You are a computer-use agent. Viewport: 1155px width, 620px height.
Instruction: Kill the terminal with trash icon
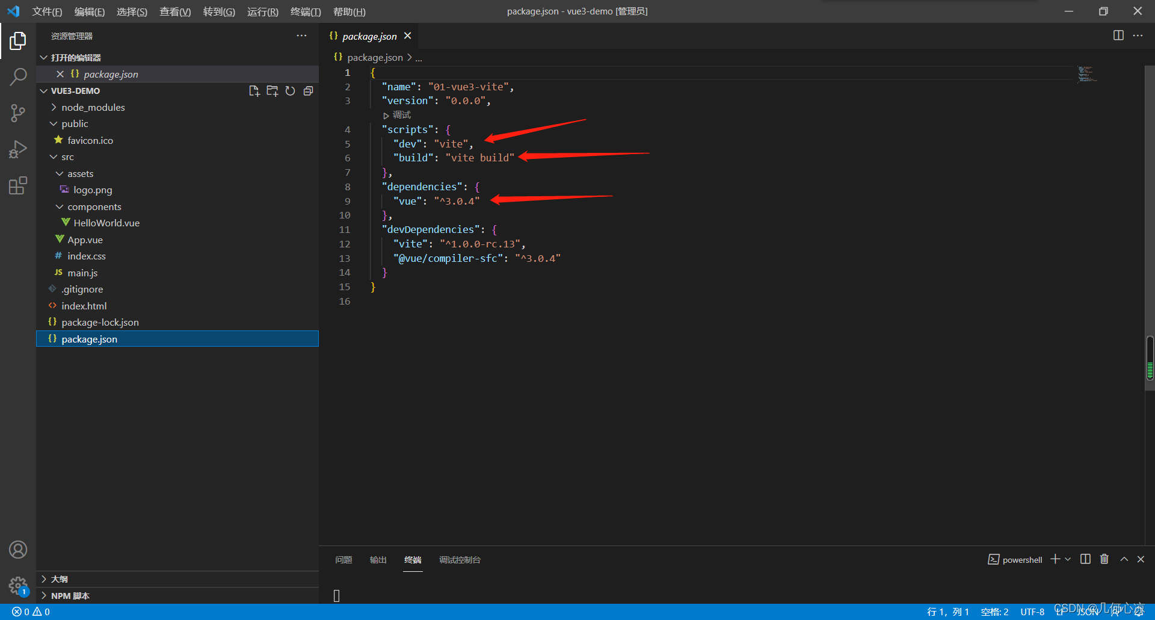coord(1104,559)
